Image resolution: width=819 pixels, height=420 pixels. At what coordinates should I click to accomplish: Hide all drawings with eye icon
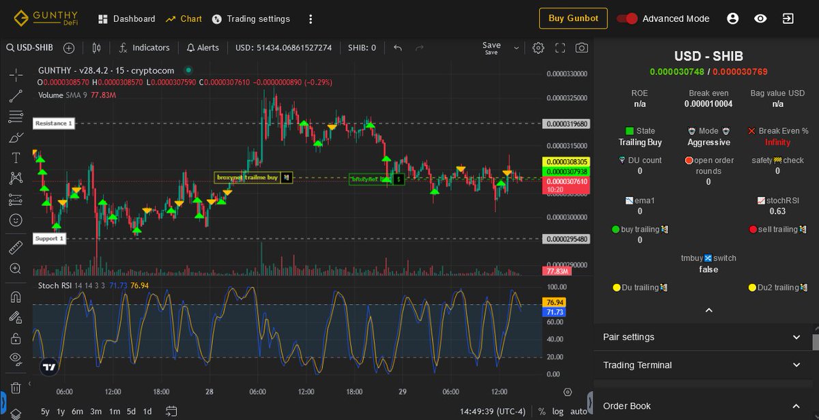(x=16, y=359)
